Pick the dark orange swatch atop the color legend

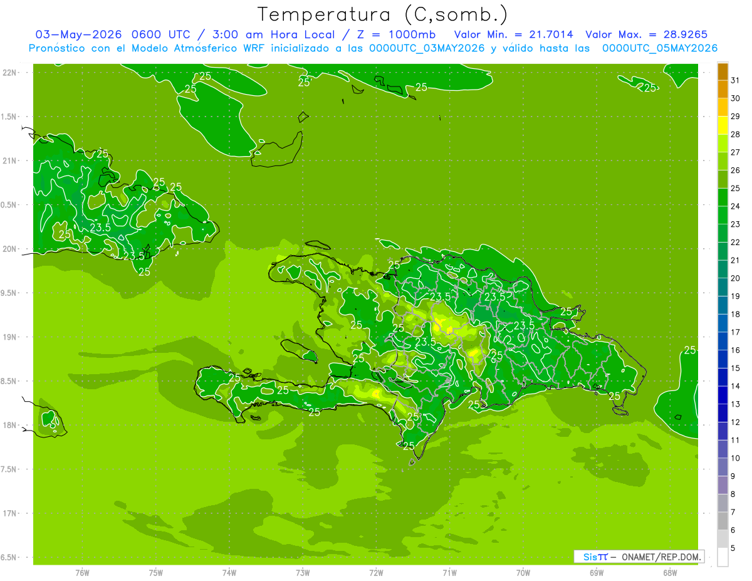tap(723, 72)
